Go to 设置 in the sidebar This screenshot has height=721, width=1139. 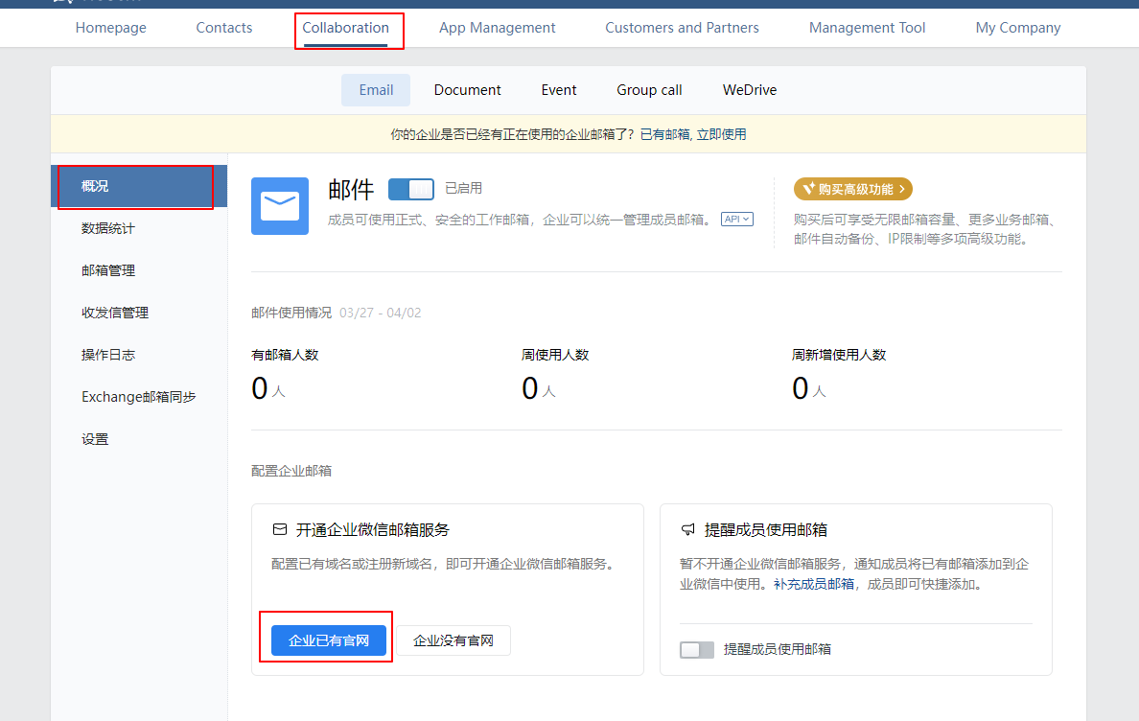(x=95, y=439)
